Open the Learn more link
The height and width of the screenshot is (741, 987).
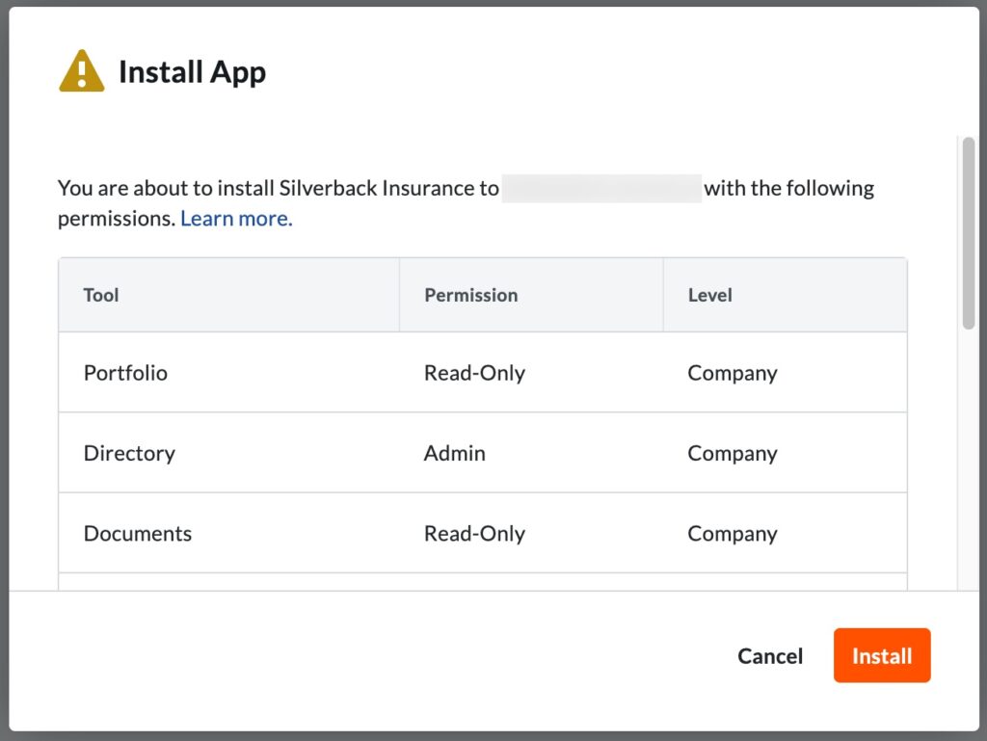(x=237, y=219)
